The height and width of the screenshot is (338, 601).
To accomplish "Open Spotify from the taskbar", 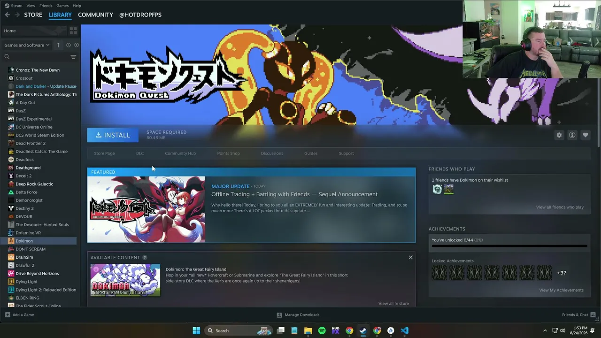I will click(322, 330).
